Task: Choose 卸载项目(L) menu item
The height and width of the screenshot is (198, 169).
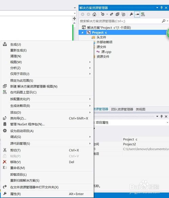Action: click(x=47, y=175)
